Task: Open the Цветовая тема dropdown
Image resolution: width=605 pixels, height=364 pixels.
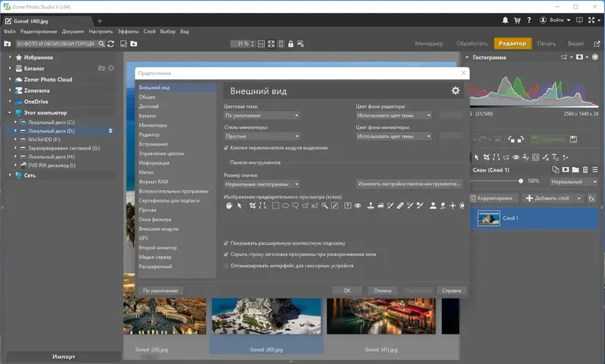Action: (262, 116)
